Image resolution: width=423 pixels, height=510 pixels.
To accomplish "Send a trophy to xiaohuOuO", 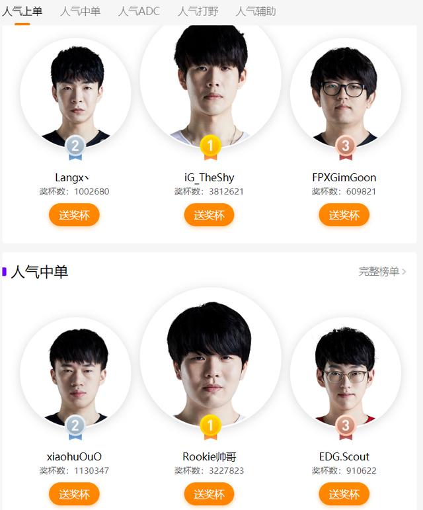I will 74,494.
